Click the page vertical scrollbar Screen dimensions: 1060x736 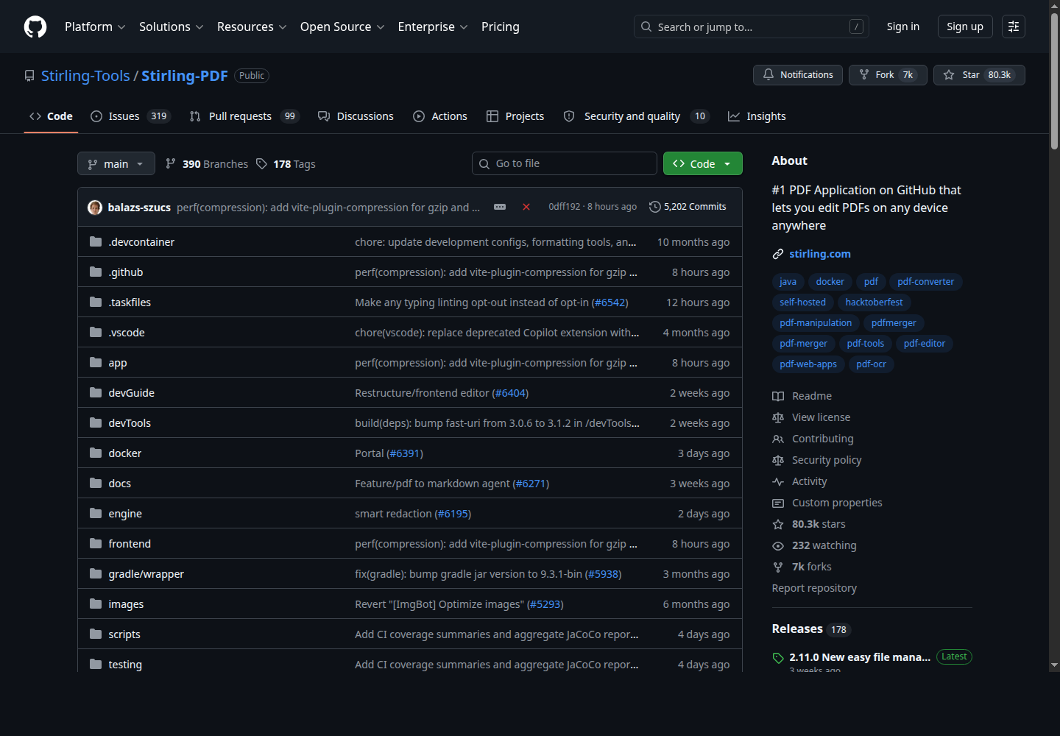(x=1054, y=81)
